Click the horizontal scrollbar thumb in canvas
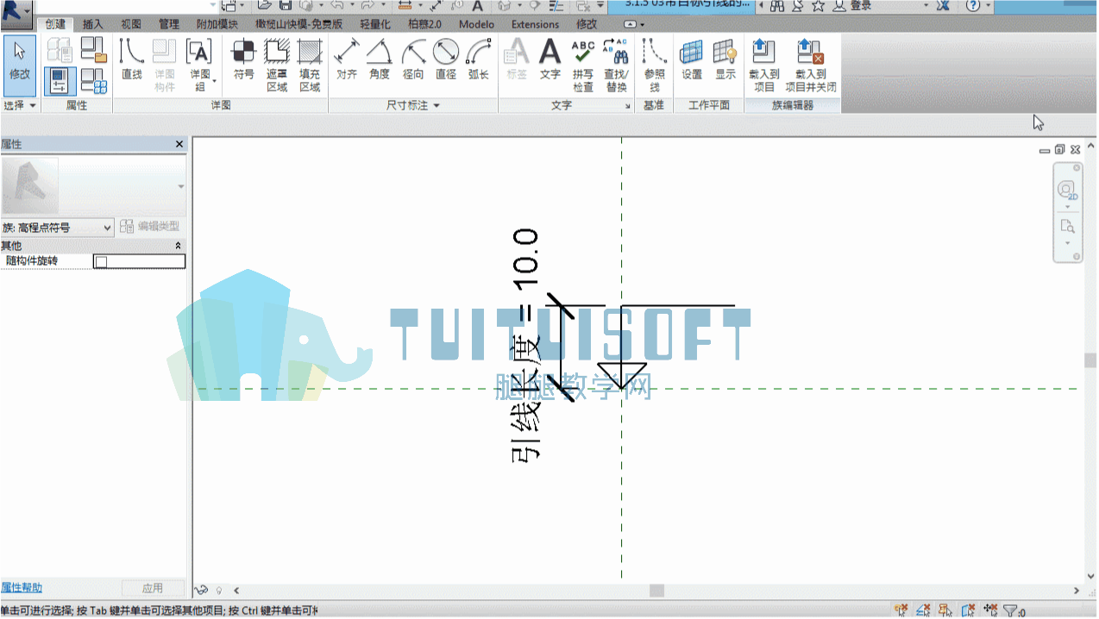 [x=657, y=591]
